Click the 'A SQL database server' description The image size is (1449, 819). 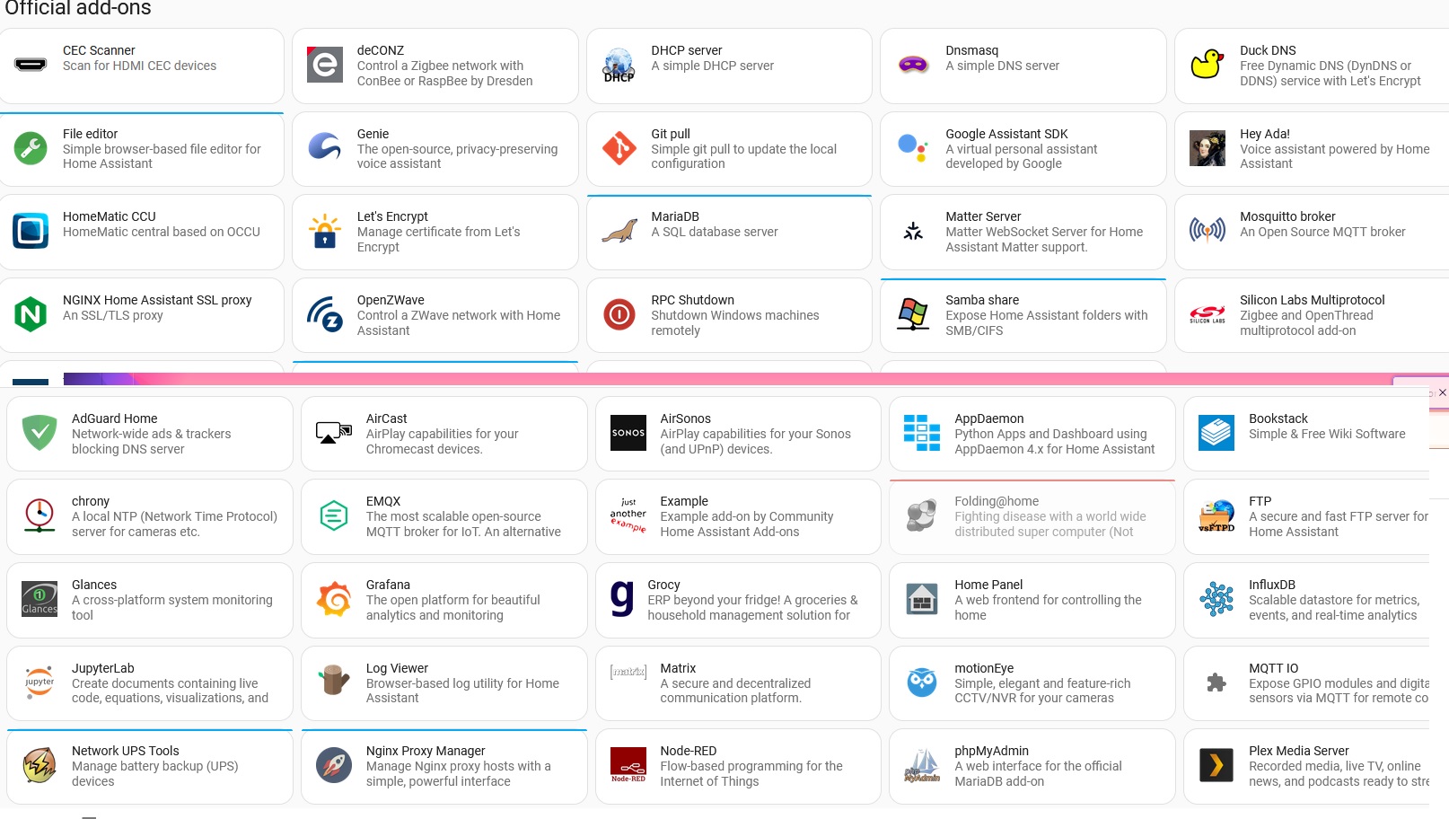[715, 232]
